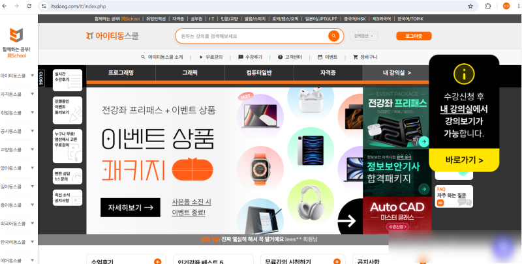Screen dimensions: 522x264
Task: Click the arrow on 전강좌 프리패스 side banner
Action: (423, 141)
